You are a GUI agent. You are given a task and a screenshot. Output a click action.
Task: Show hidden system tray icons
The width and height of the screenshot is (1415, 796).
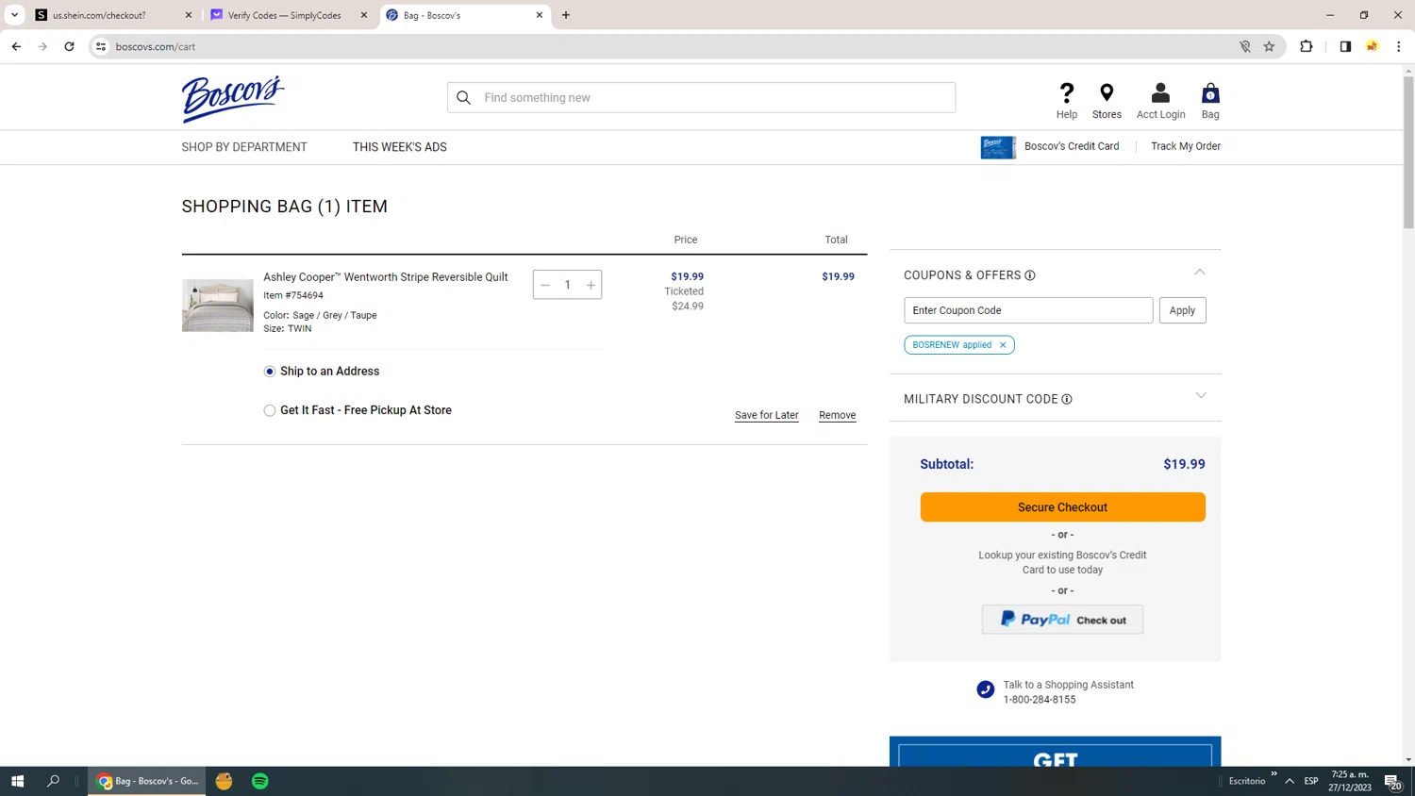point(1290,781)
